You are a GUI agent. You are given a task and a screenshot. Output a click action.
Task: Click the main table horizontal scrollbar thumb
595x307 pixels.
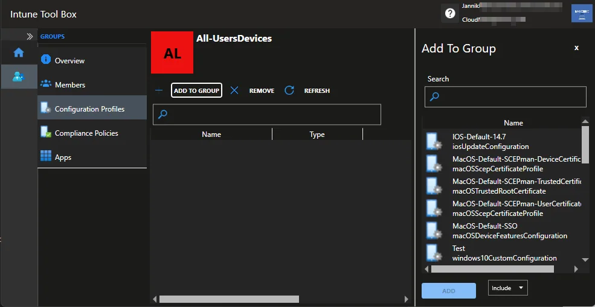point(229,299)
